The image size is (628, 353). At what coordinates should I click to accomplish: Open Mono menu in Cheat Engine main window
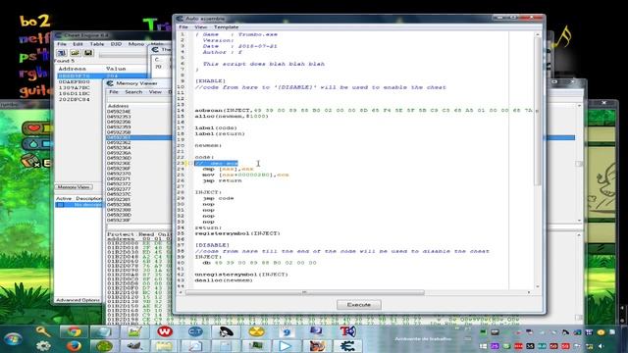136,44
